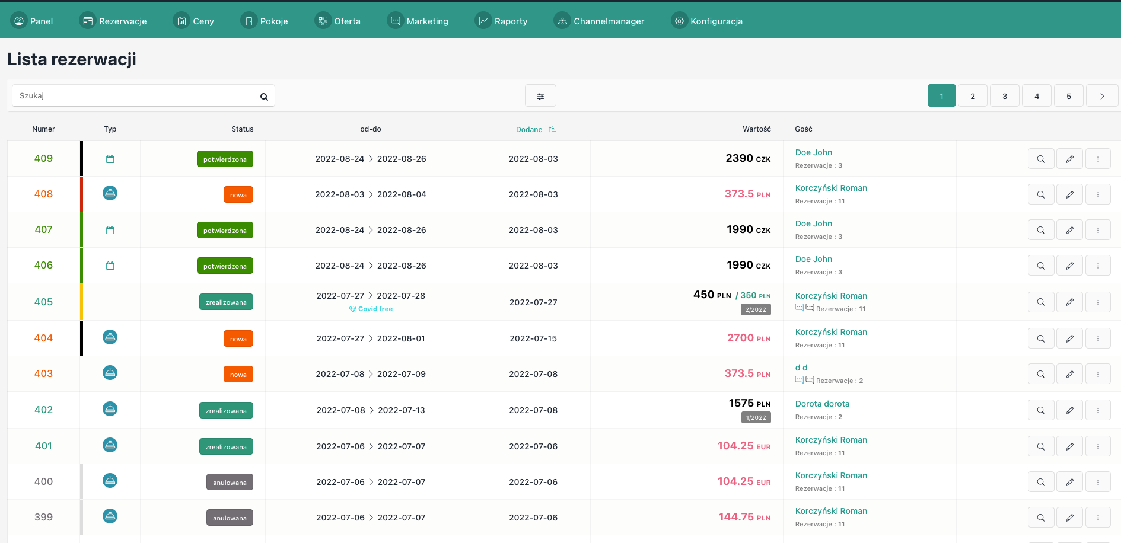Click the Covid free label in row 405
This screenshot has height=543, width=1121.
click(371, 309)
